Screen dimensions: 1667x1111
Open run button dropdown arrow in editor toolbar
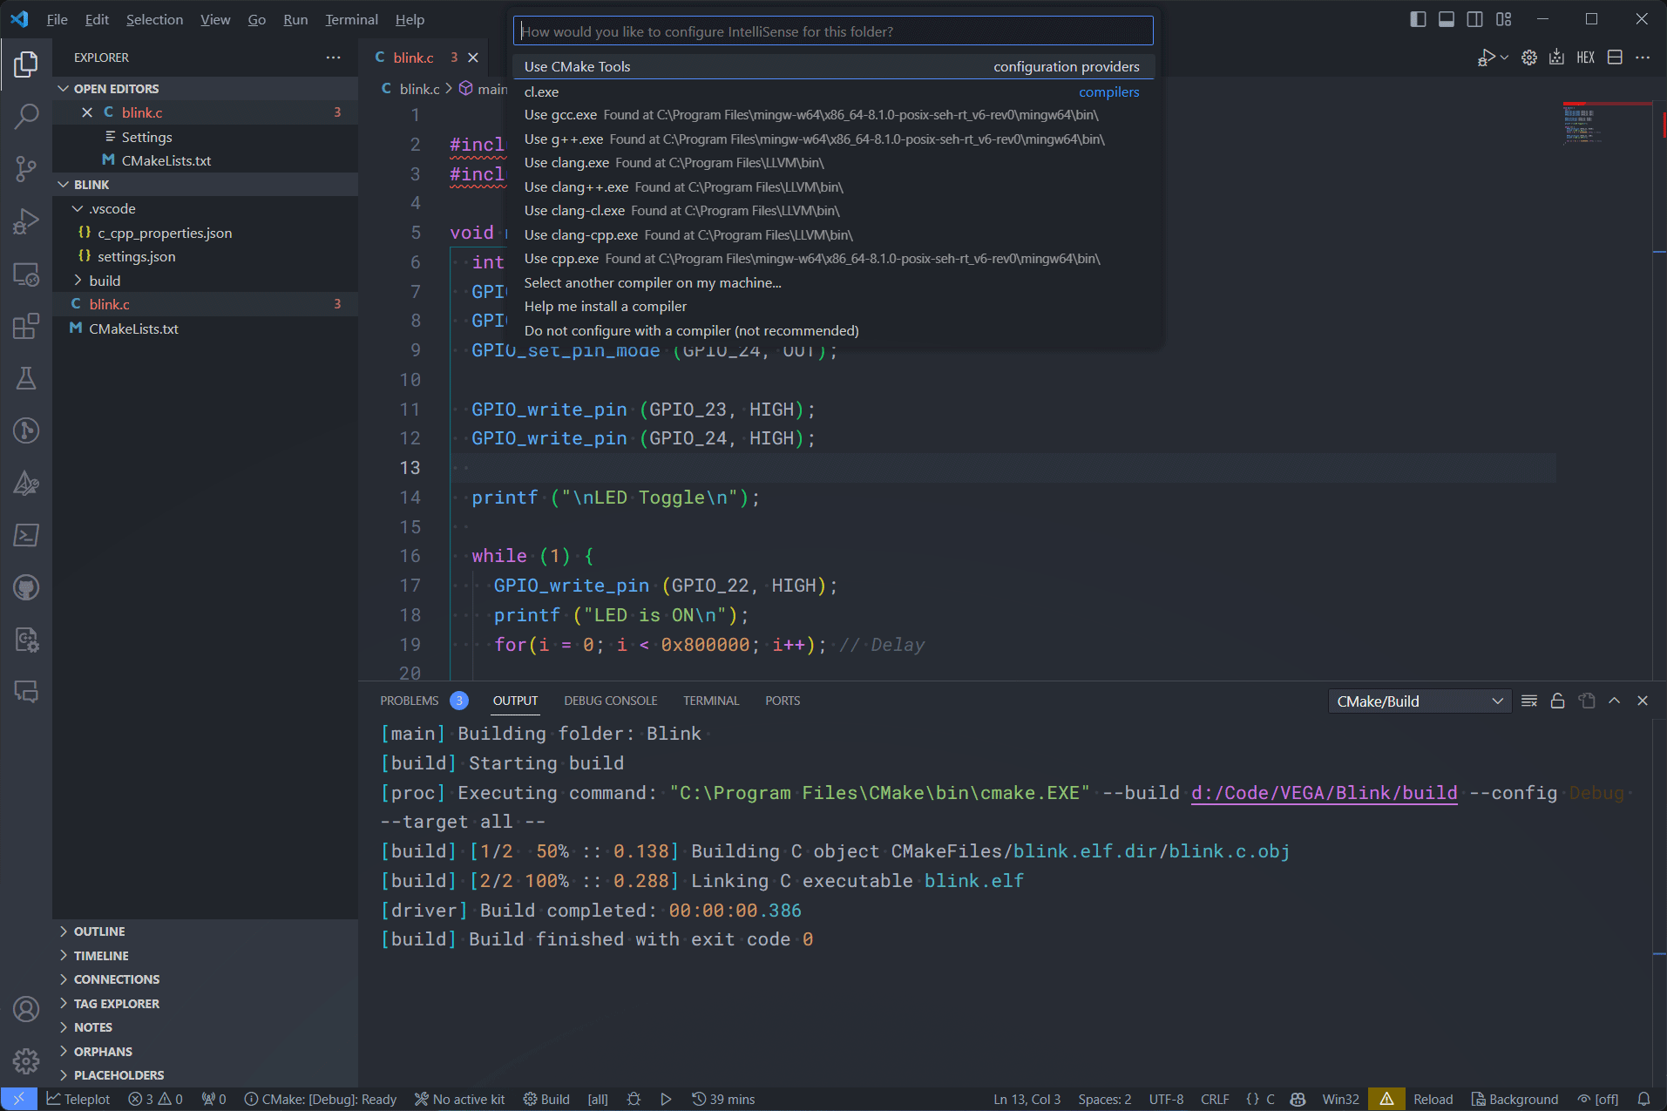[1504, 58]
